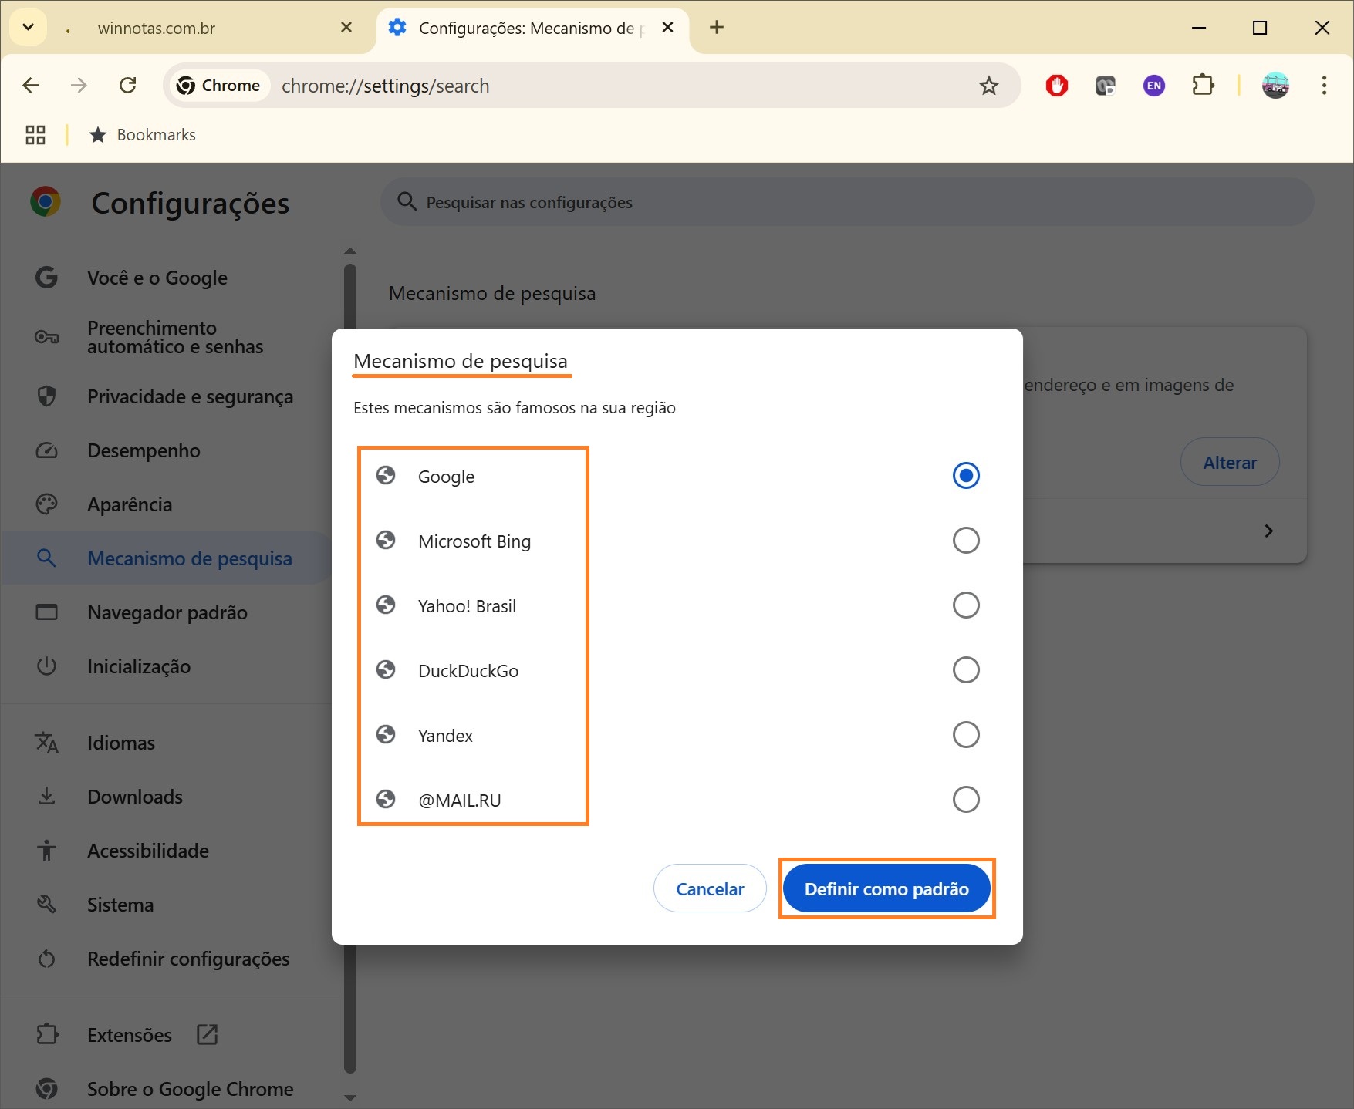Click the Yandex globe icon
The width and height of the screenshot is (1354, 1109).
(386, 735)
